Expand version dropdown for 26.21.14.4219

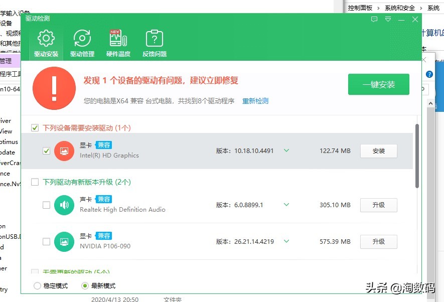[286, 241]
